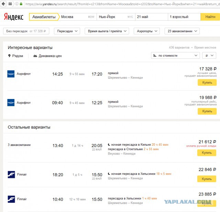Click the 09:40 departure time

(x=57, y=103)
